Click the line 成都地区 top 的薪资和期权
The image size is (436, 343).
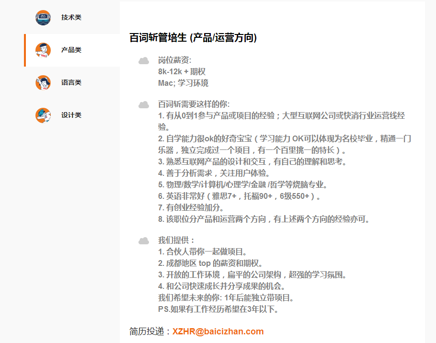[210, 263]
